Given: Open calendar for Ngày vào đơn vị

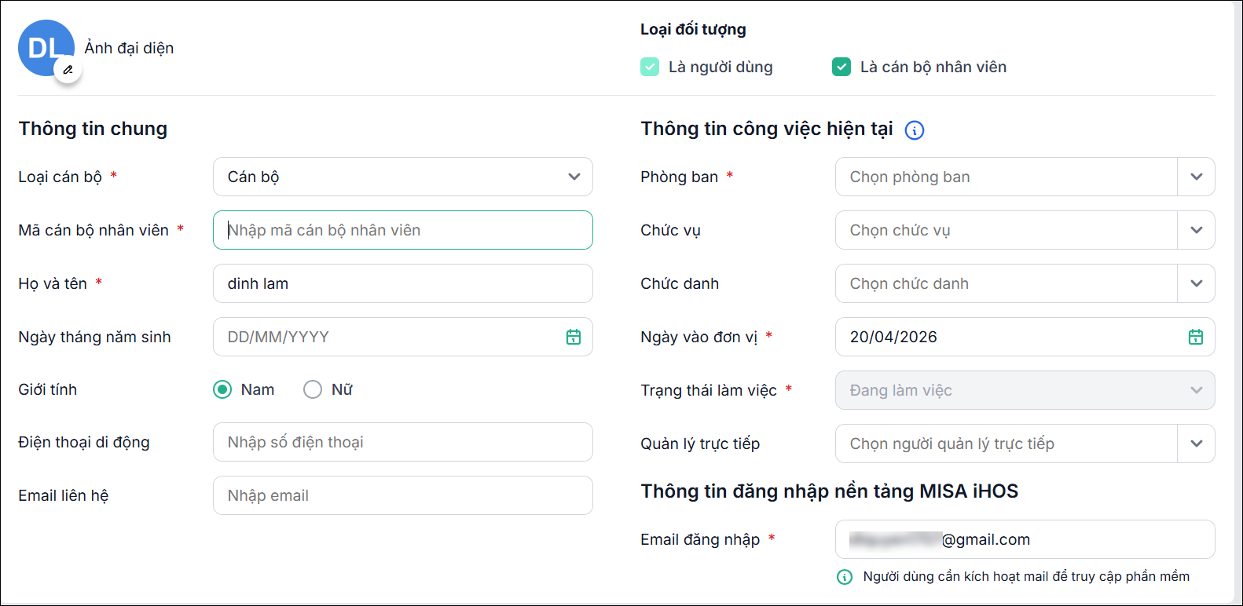Looking at the screenshot, I should (x=1196, y=337).
